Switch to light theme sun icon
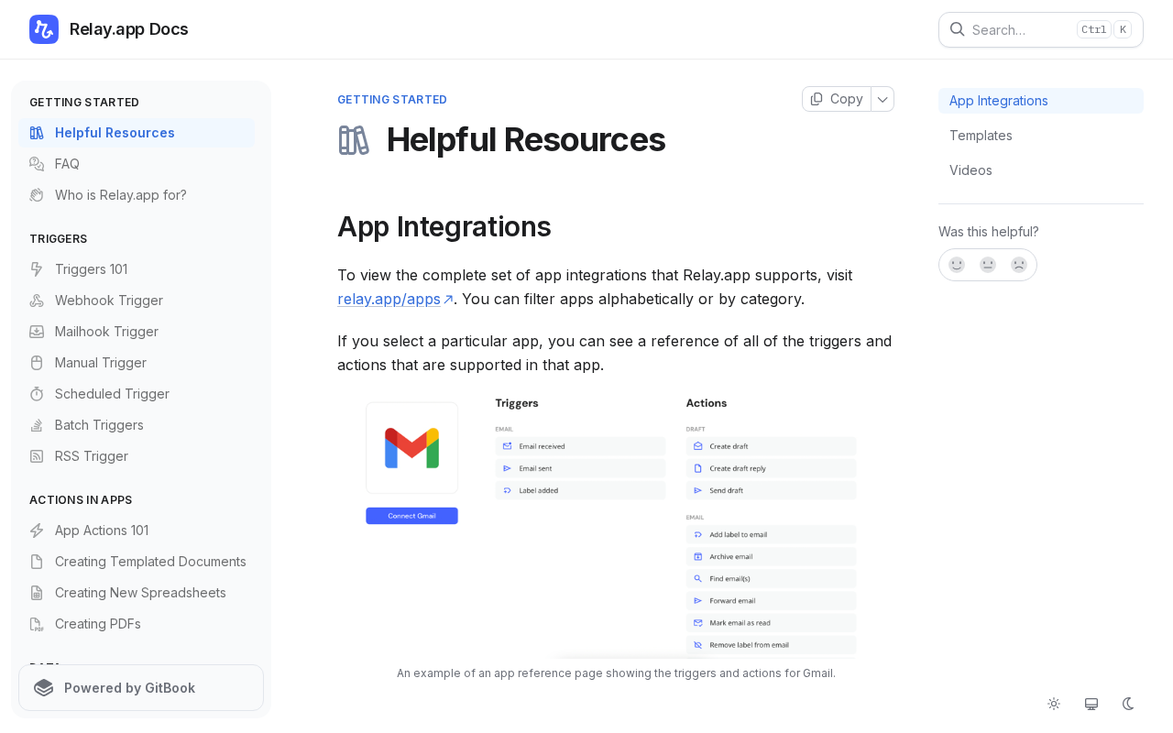 (1054, 704)
